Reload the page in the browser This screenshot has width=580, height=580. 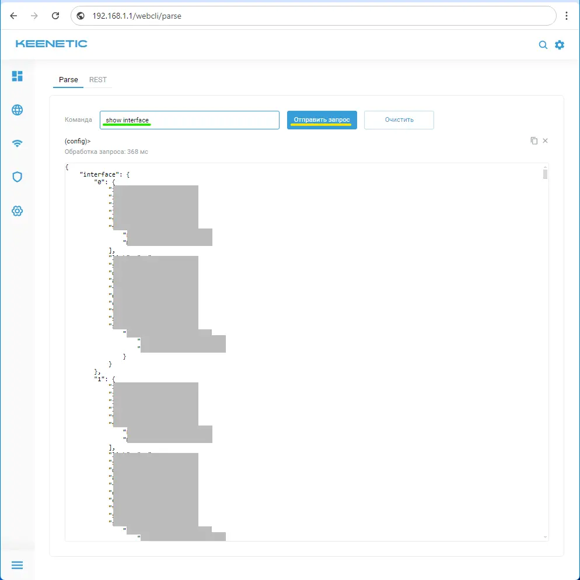click(55, 16)
